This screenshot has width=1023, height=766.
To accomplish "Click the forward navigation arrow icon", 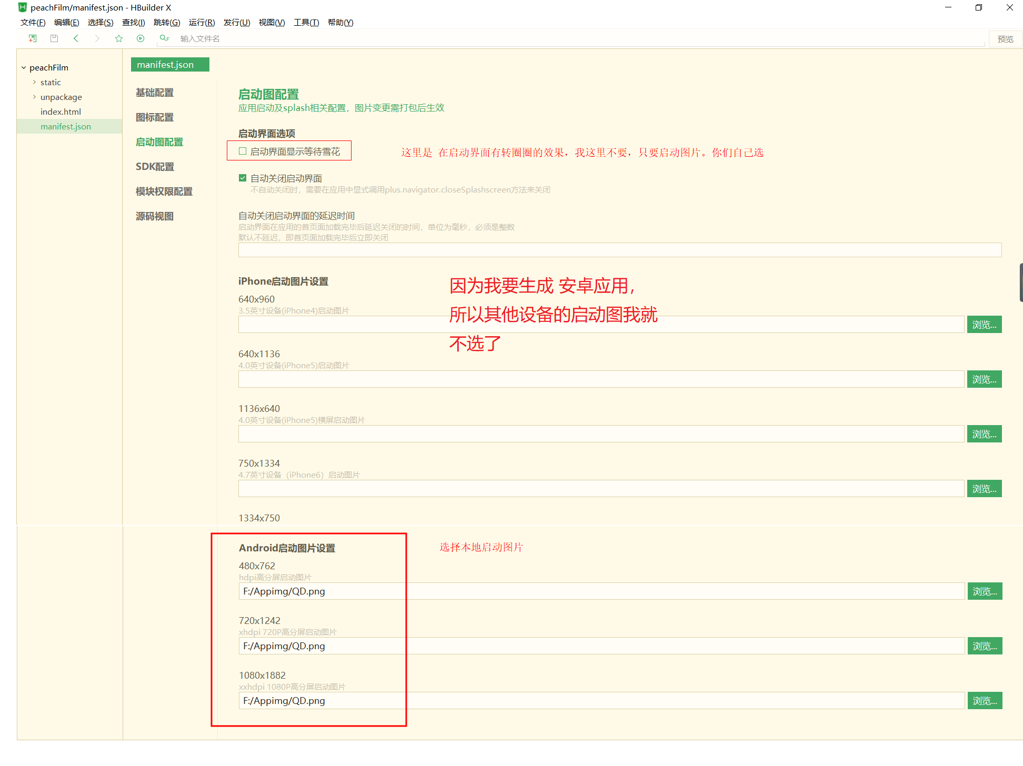I will click(x=97, y=38).
